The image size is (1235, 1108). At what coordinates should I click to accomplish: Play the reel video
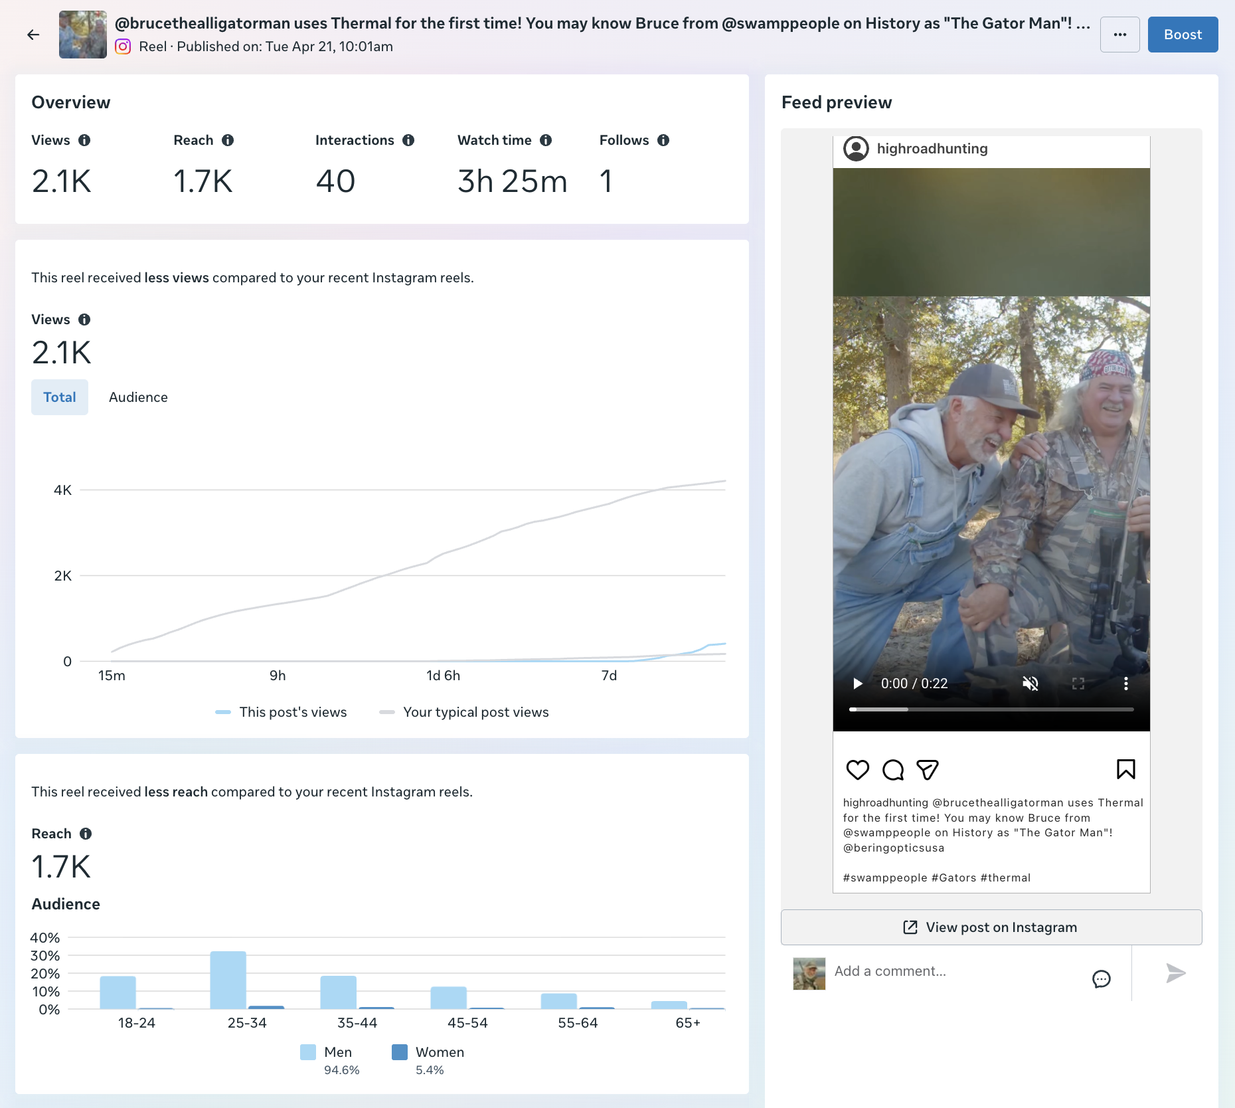tap(857, 684)
